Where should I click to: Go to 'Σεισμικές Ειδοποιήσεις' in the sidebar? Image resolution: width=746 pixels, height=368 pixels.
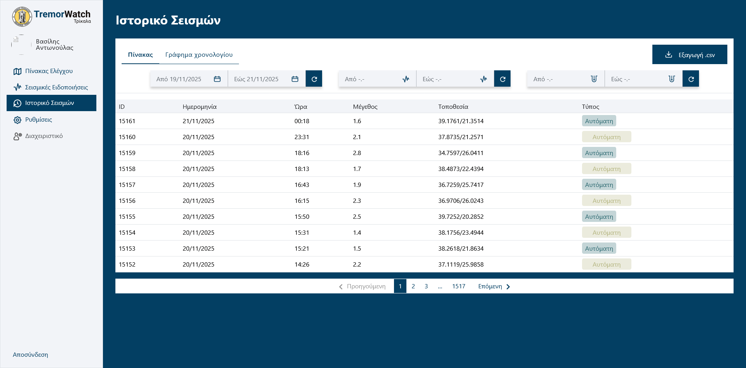click(x=56, y=87)
